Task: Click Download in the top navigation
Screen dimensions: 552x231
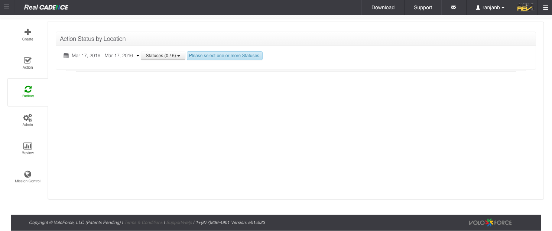Action: 383,7
